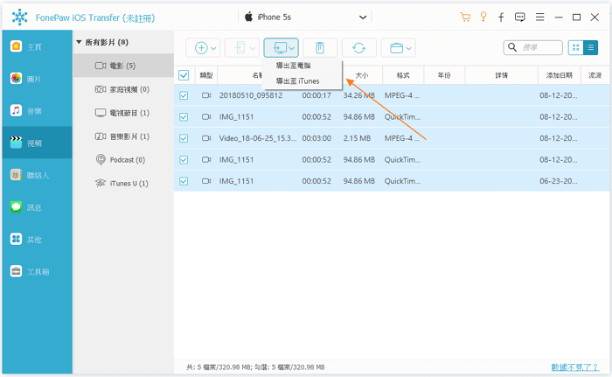The width and height of the screenshot is (612, 377).
Task: Select Podcast (0) category
Action: [123, 159]
